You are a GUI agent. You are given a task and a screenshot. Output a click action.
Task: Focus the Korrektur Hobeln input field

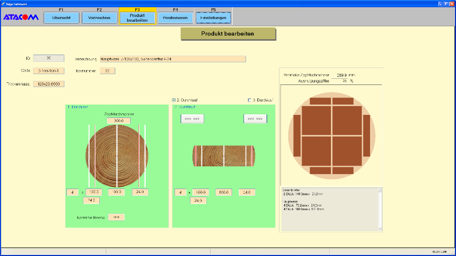116,217
